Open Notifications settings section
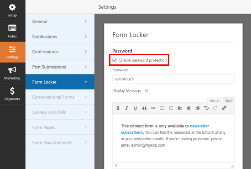The width and height of the screenshot is (251, 169). 60,37
